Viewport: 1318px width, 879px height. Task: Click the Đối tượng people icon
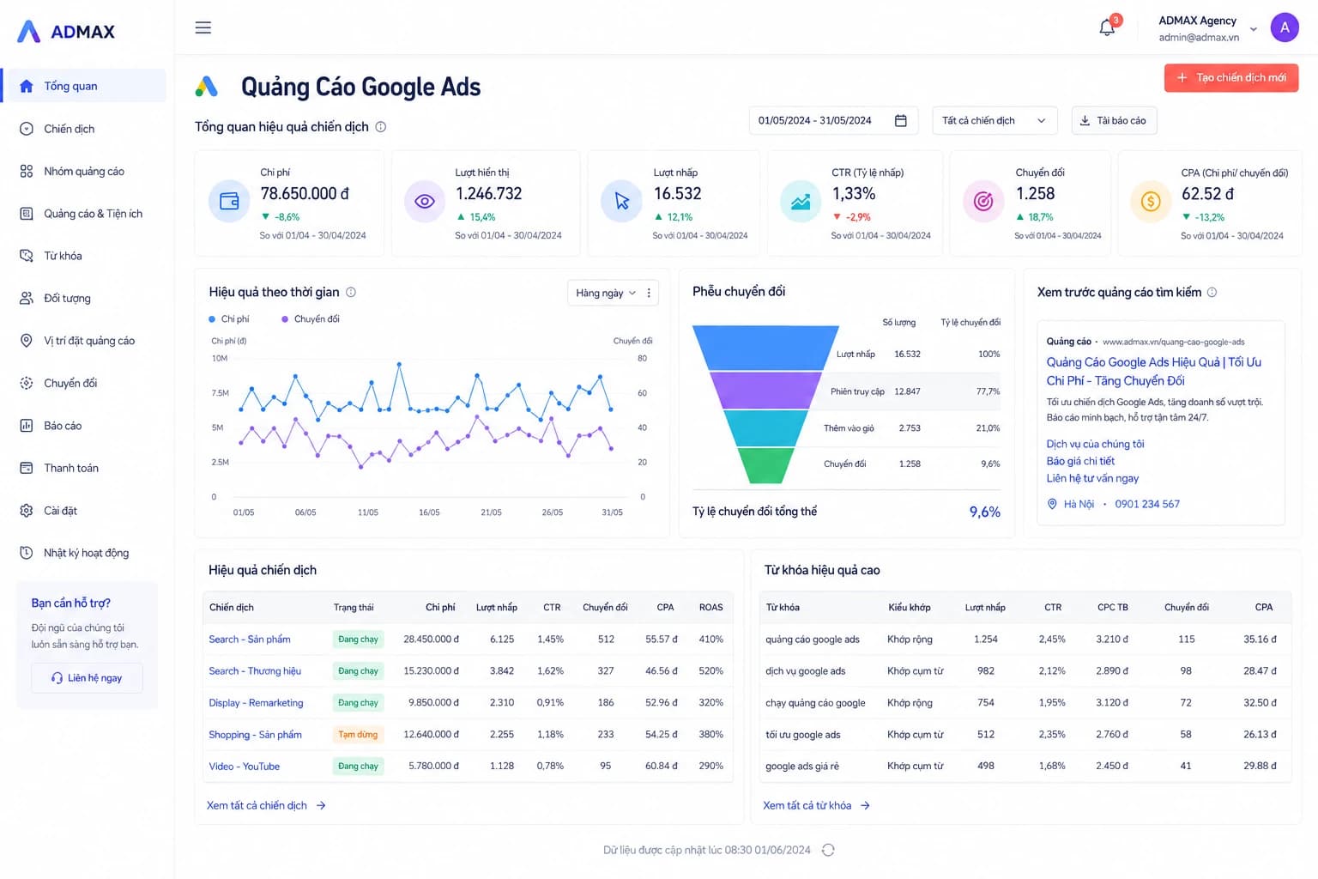(x=27, y=298)
